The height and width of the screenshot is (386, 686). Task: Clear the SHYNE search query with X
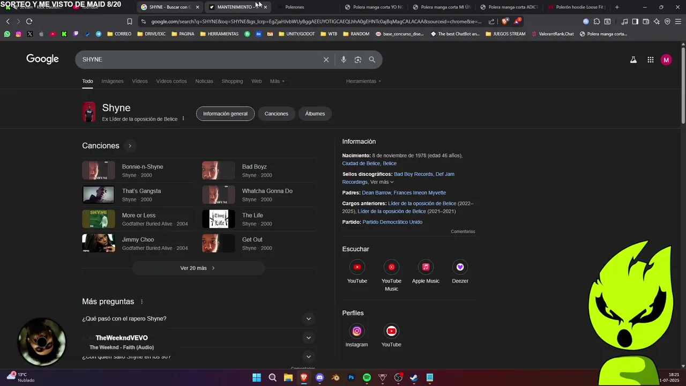click(x=326, y=60)
